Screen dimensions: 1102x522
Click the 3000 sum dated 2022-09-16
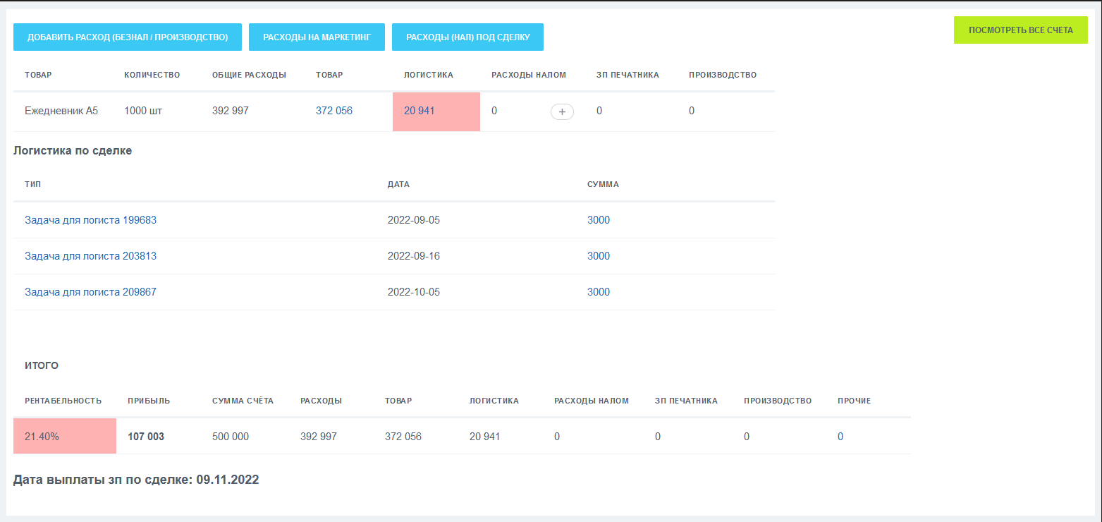(599, 256)
